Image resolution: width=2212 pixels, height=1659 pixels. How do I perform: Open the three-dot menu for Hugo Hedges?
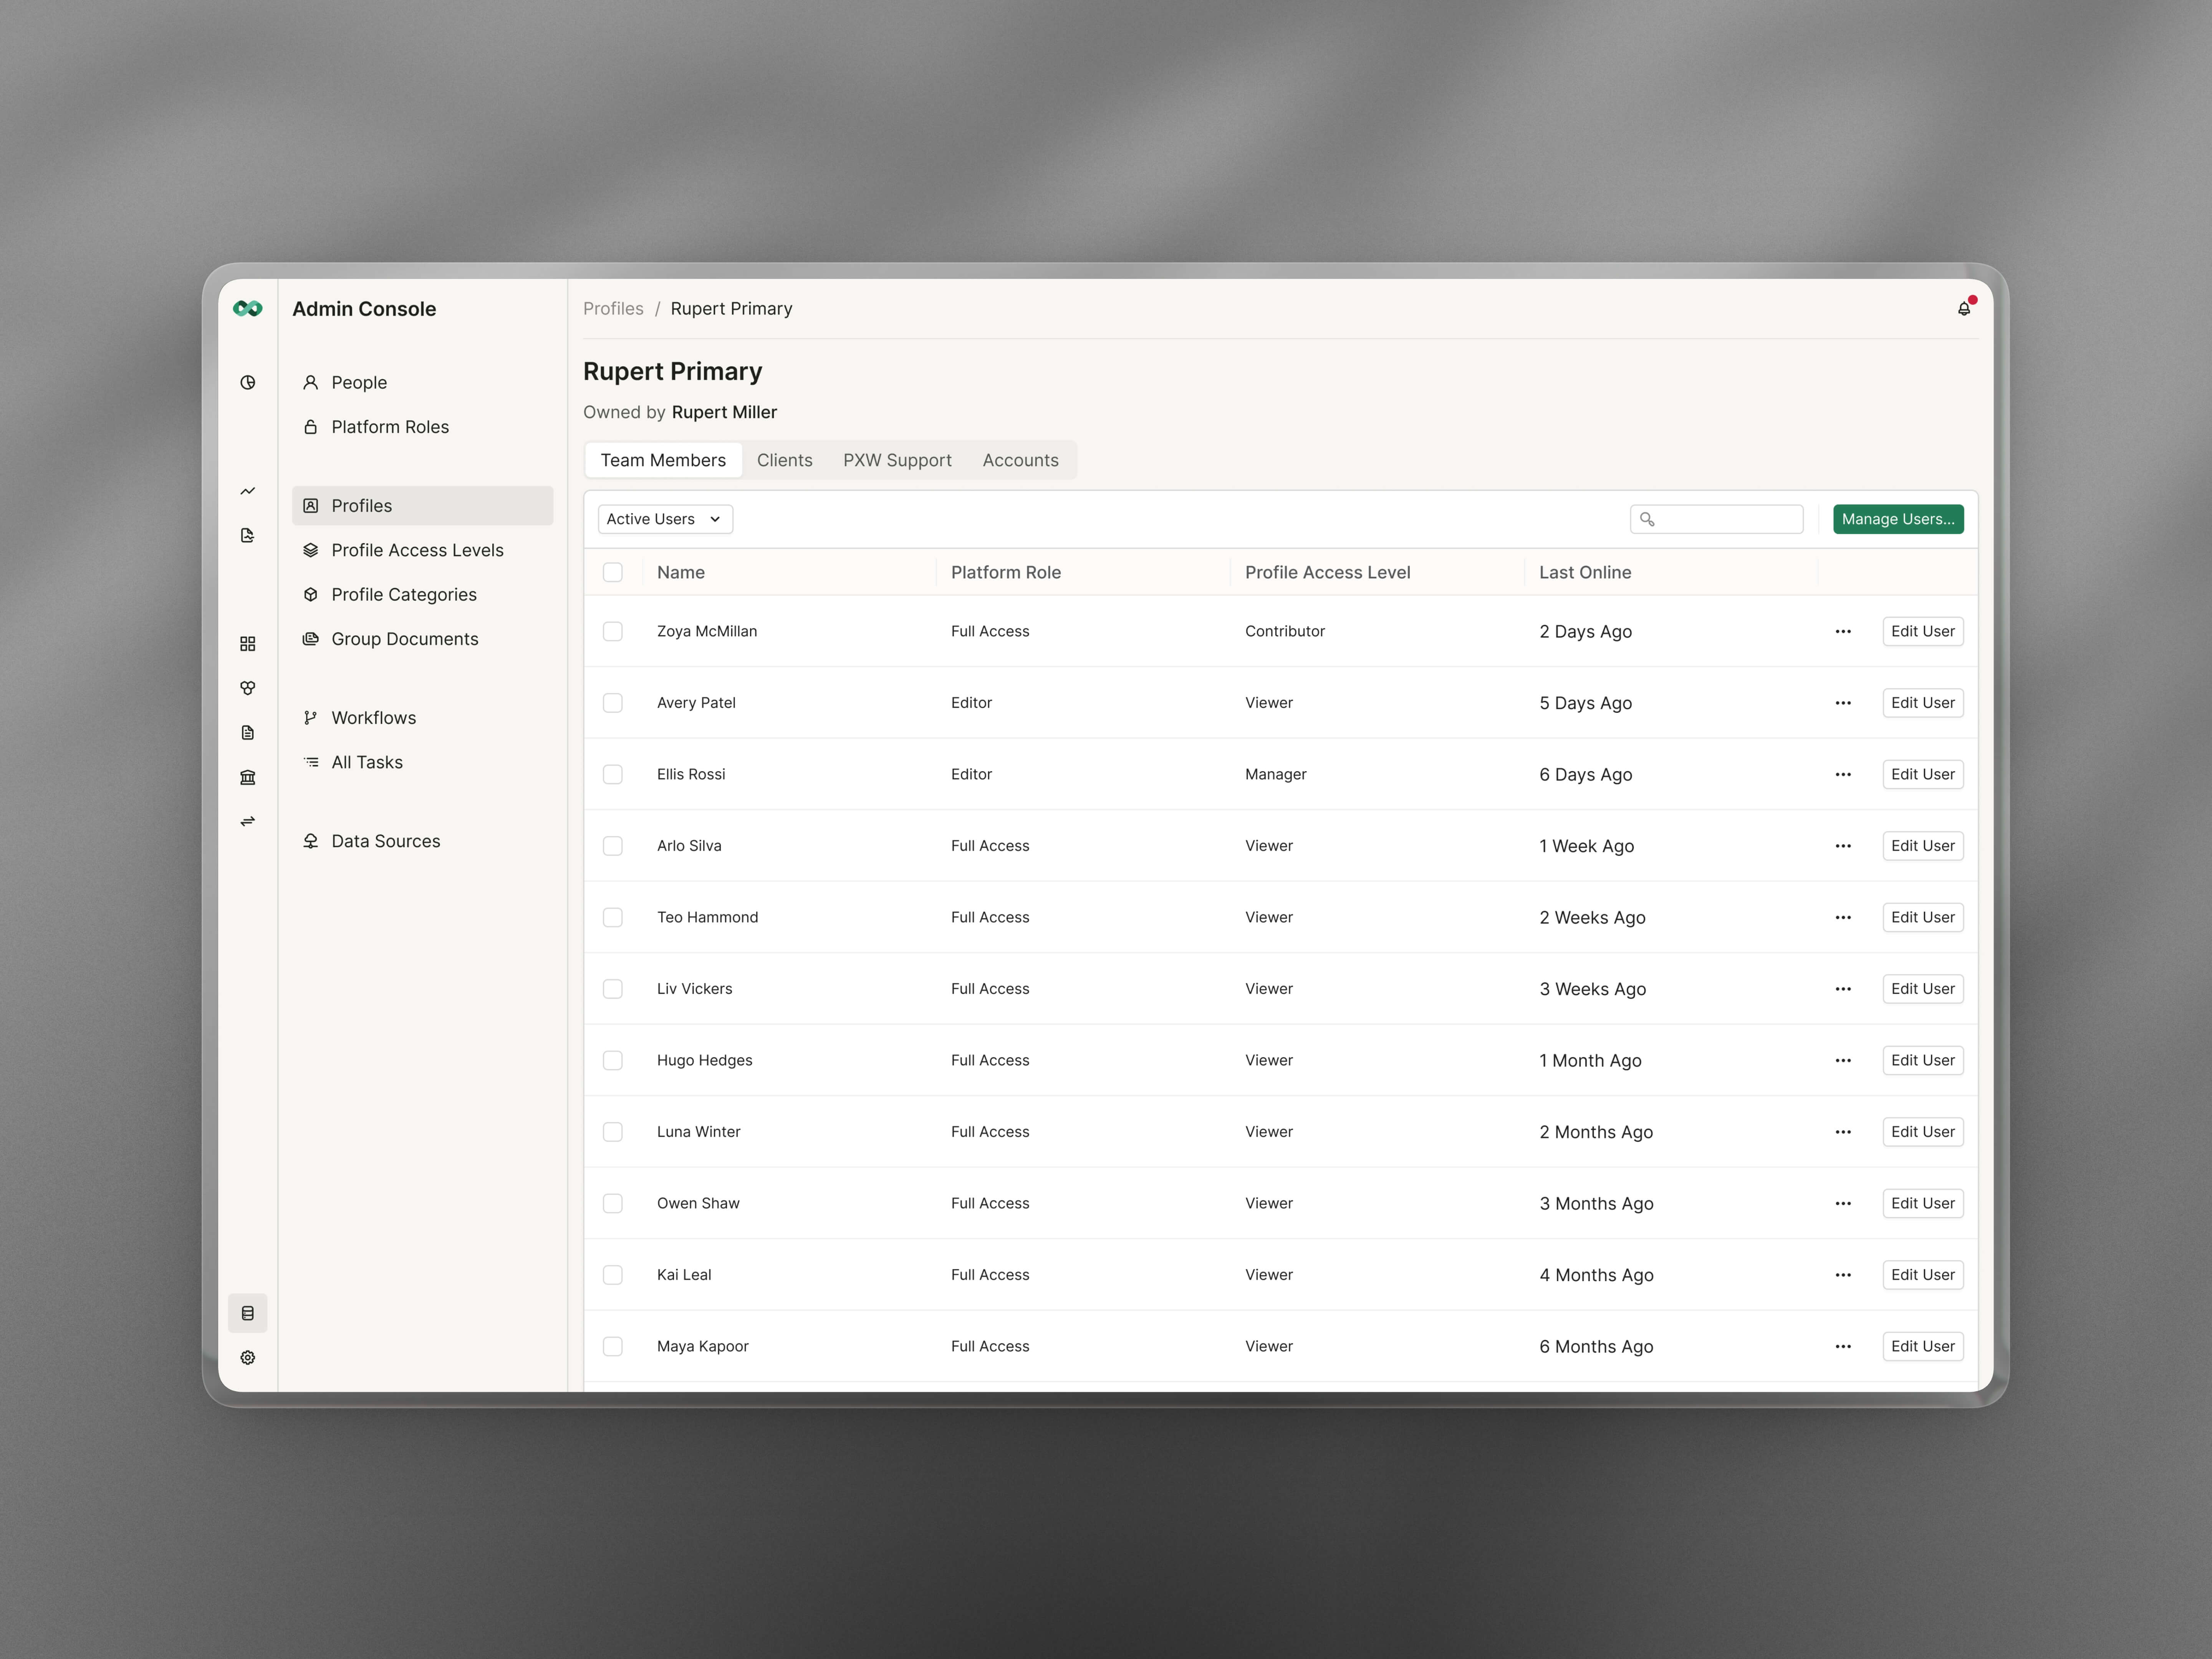[x=1843, y=1060]
